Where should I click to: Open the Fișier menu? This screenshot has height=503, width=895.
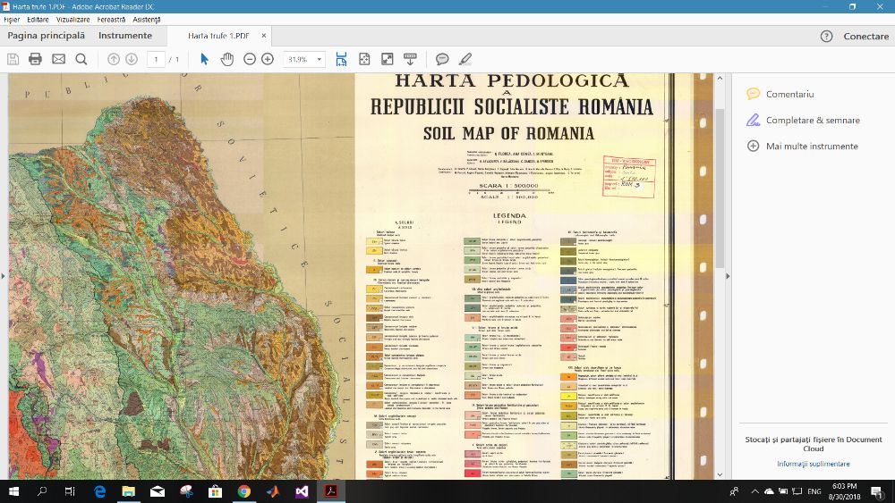12,20
